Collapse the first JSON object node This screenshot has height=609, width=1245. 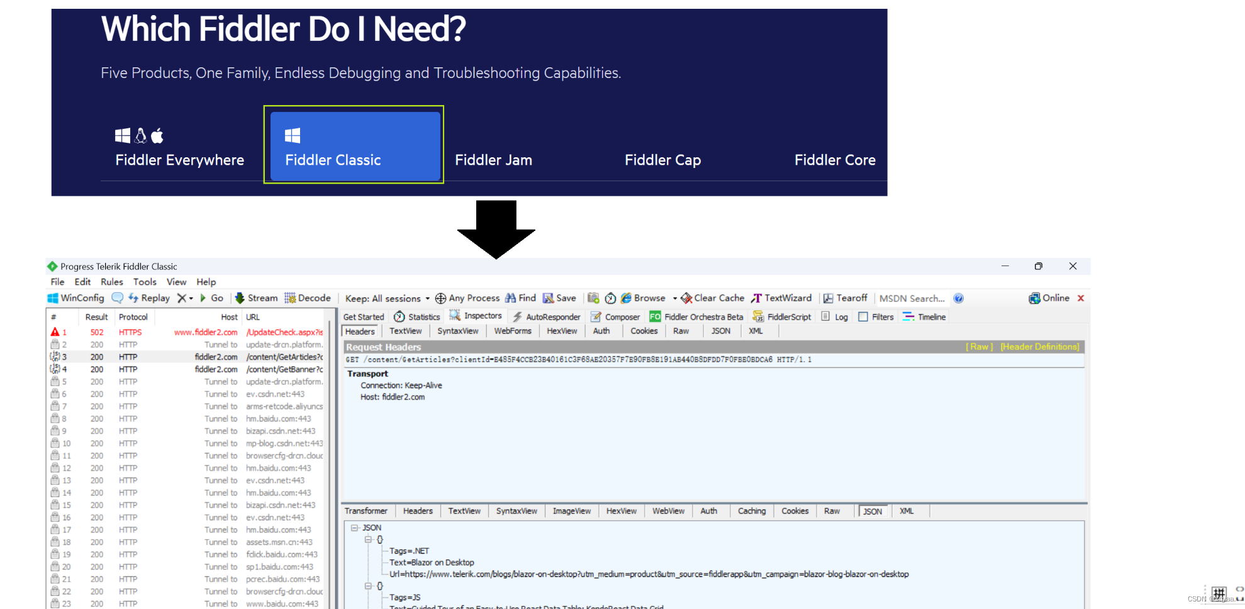[x=368, y=540]
